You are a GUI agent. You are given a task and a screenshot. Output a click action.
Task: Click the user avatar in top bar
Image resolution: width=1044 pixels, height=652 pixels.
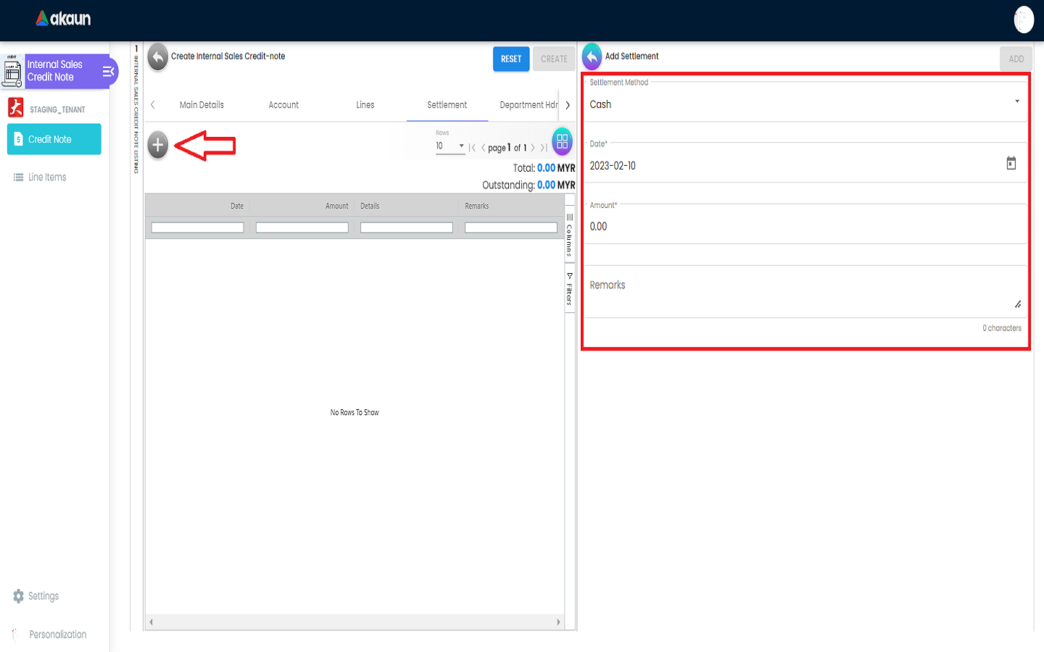tap(1023, 20)
